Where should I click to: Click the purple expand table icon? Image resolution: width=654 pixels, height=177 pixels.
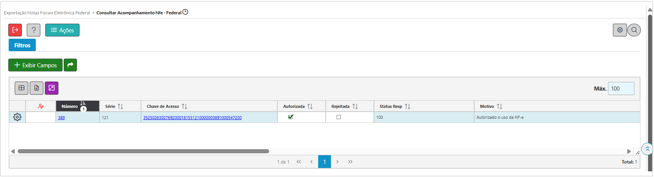click(52, 88)
